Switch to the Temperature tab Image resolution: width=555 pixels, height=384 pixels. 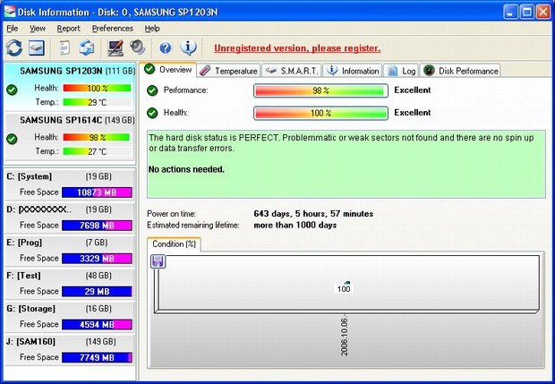click(228, 71)
